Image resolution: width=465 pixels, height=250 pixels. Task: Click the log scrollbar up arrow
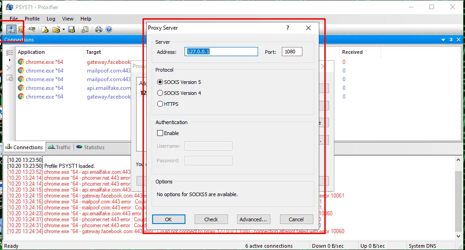[x=458, y=160]
